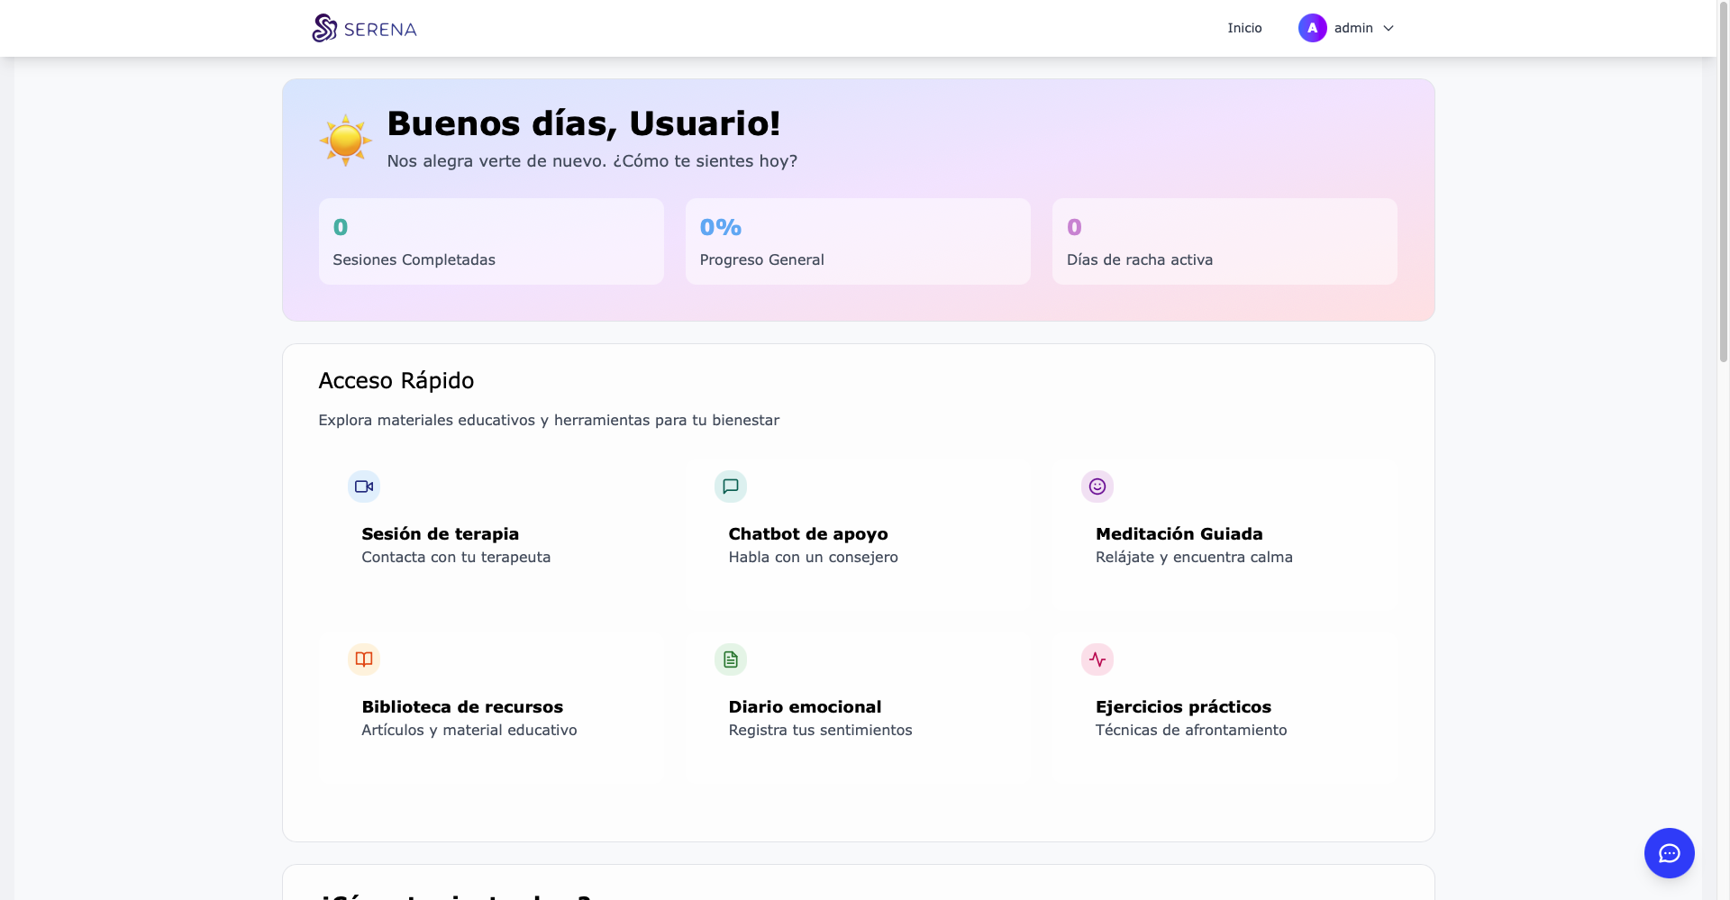Click the SERENA brand name text
Screen dimensions: 1730x900
point(380,30)
